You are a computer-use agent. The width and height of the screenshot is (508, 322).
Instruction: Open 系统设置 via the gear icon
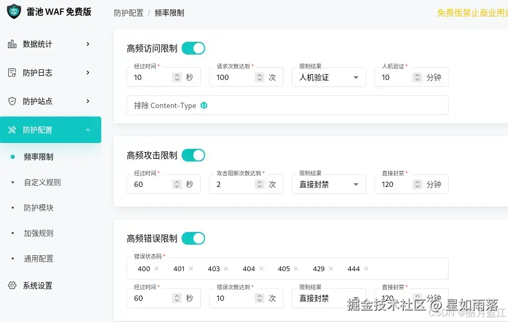point(12,285)
